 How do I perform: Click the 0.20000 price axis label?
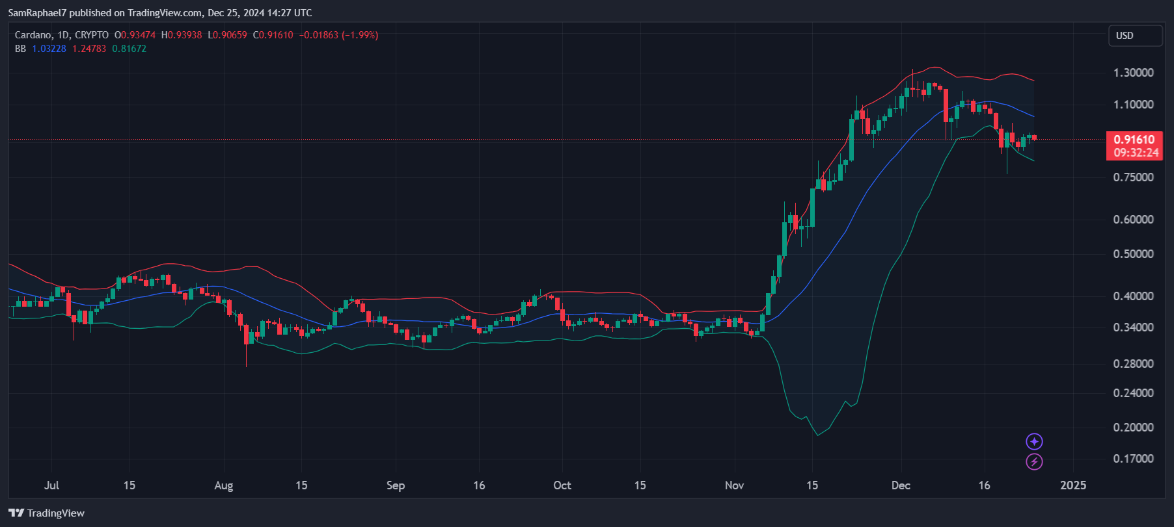pyautogui.click(x=1133, y=428)
